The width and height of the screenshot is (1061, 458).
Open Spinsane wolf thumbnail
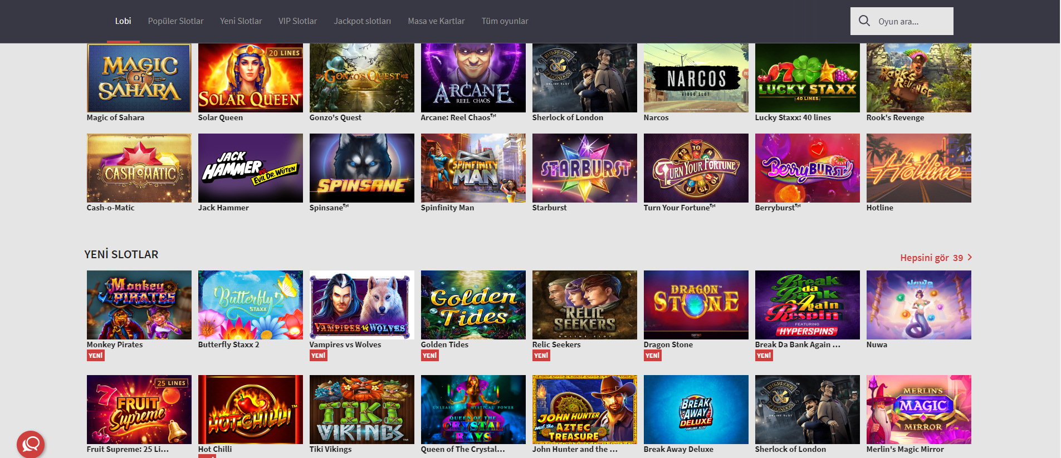pos(362,168)
